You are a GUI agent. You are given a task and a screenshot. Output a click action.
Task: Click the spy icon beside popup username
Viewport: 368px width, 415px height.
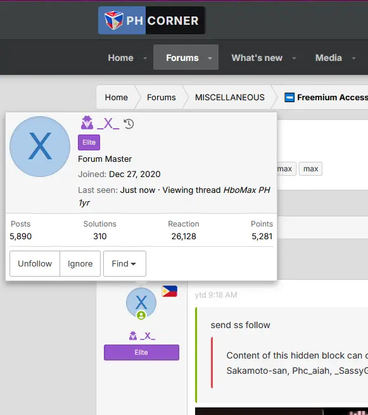pyautogui.click(x=87, y=122)
